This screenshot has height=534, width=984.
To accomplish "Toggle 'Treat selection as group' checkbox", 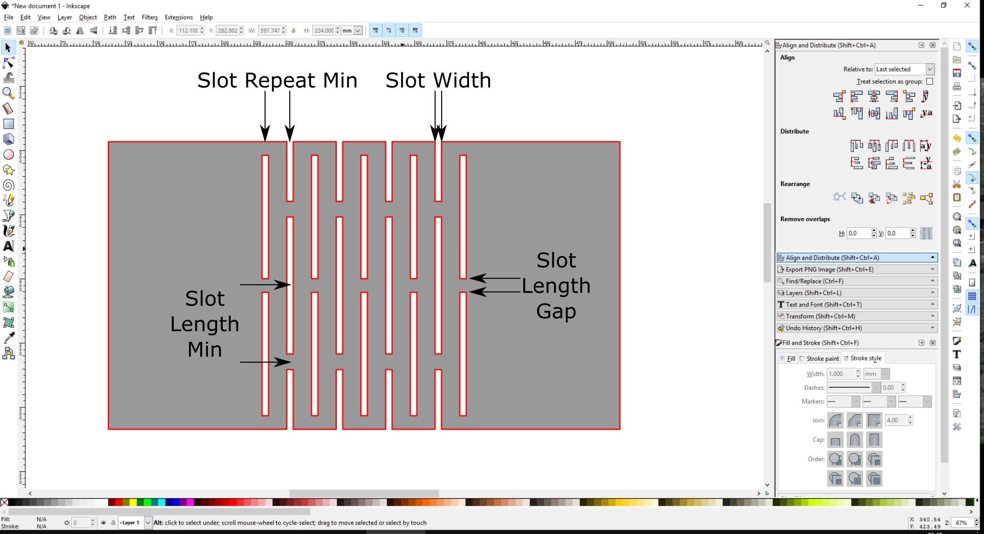I will point(931,82).
